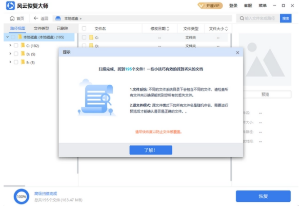Click the magnifier icon in the search box
Viewport: 300px width, 206px height.
(242, 18)
